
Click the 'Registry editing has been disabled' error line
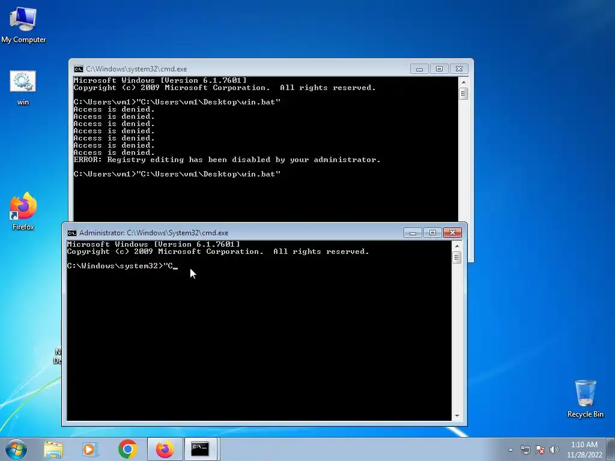(227, 160)
